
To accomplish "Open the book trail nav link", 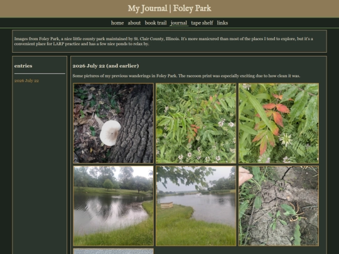I will coord(156,23).
